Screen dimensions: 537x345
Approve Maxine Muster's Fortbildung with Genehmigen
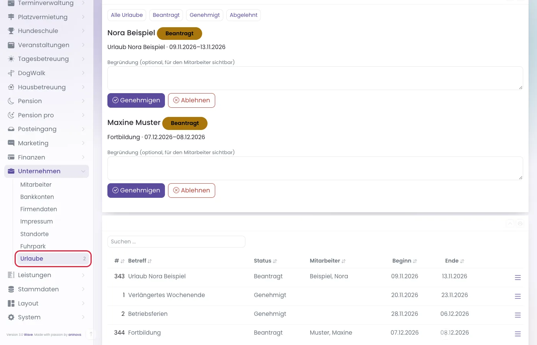[x=136, y=191]
